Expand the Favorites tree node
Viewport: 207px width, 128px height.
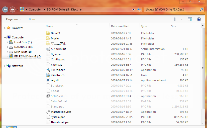[5, 28]
